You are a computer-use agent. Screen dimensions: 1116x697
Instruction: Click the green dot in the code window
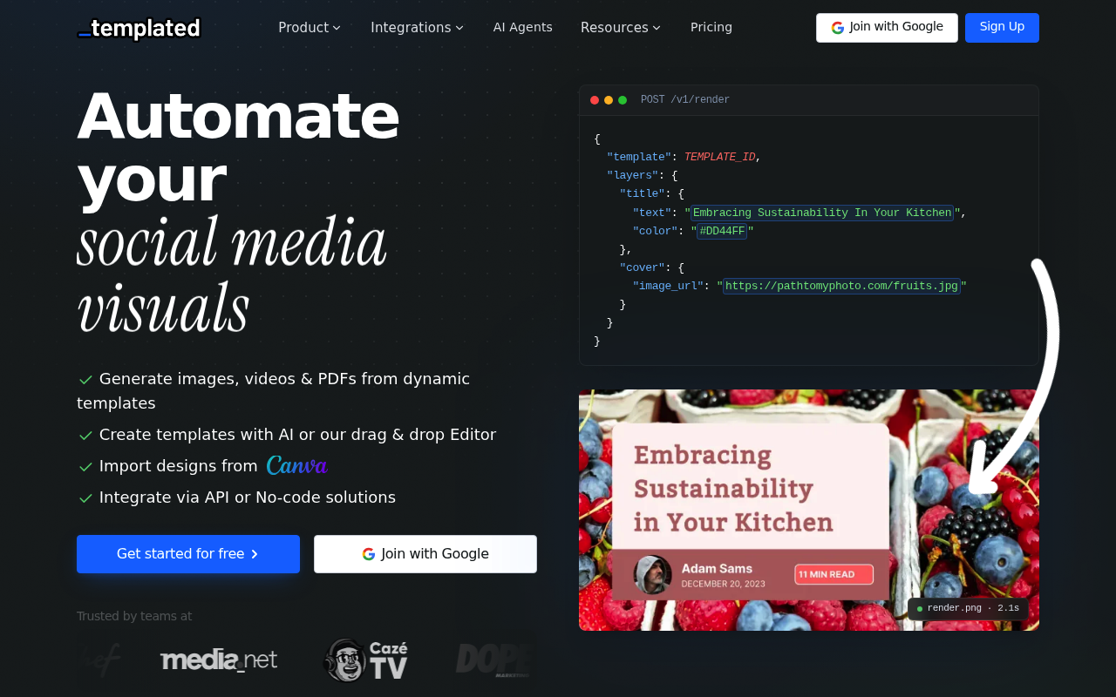click(x=623, y=100)
